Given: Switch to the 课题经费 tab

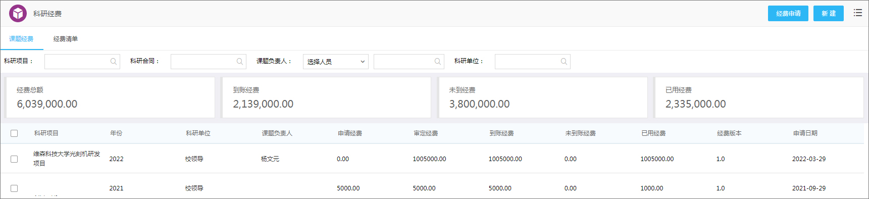Looking at the screenshot, I should click(21, 39).
